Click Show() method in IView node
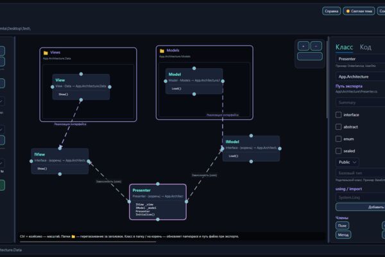Viewport: 385px width, 257px height. point(42,169)
